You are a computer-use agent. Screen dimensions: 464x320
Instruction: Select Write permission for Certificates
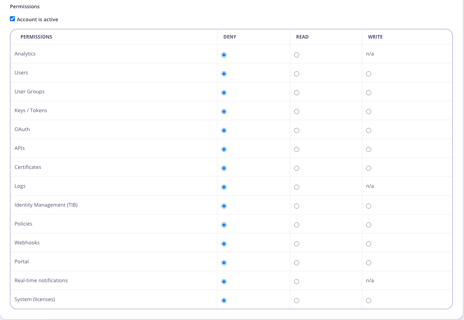(368, 168)
